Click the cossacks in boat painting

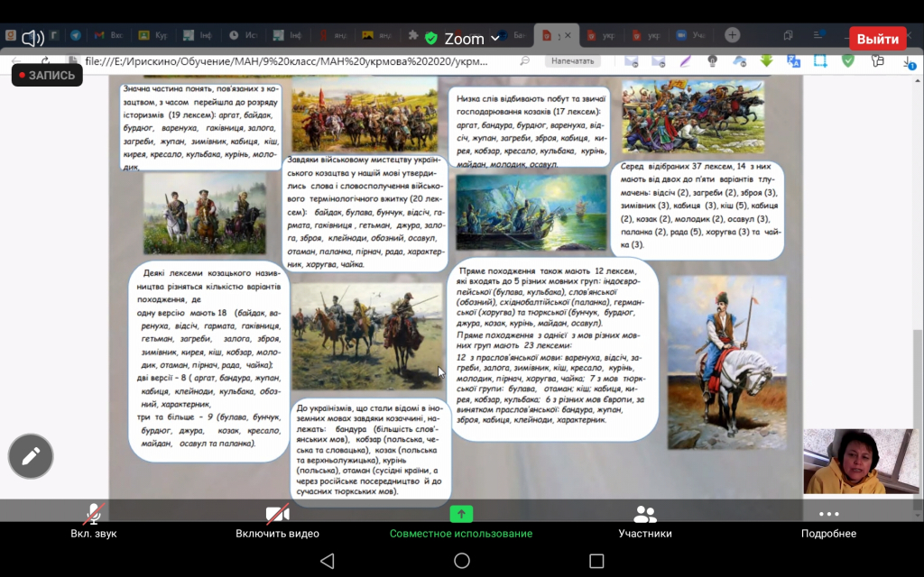[531, 212]
